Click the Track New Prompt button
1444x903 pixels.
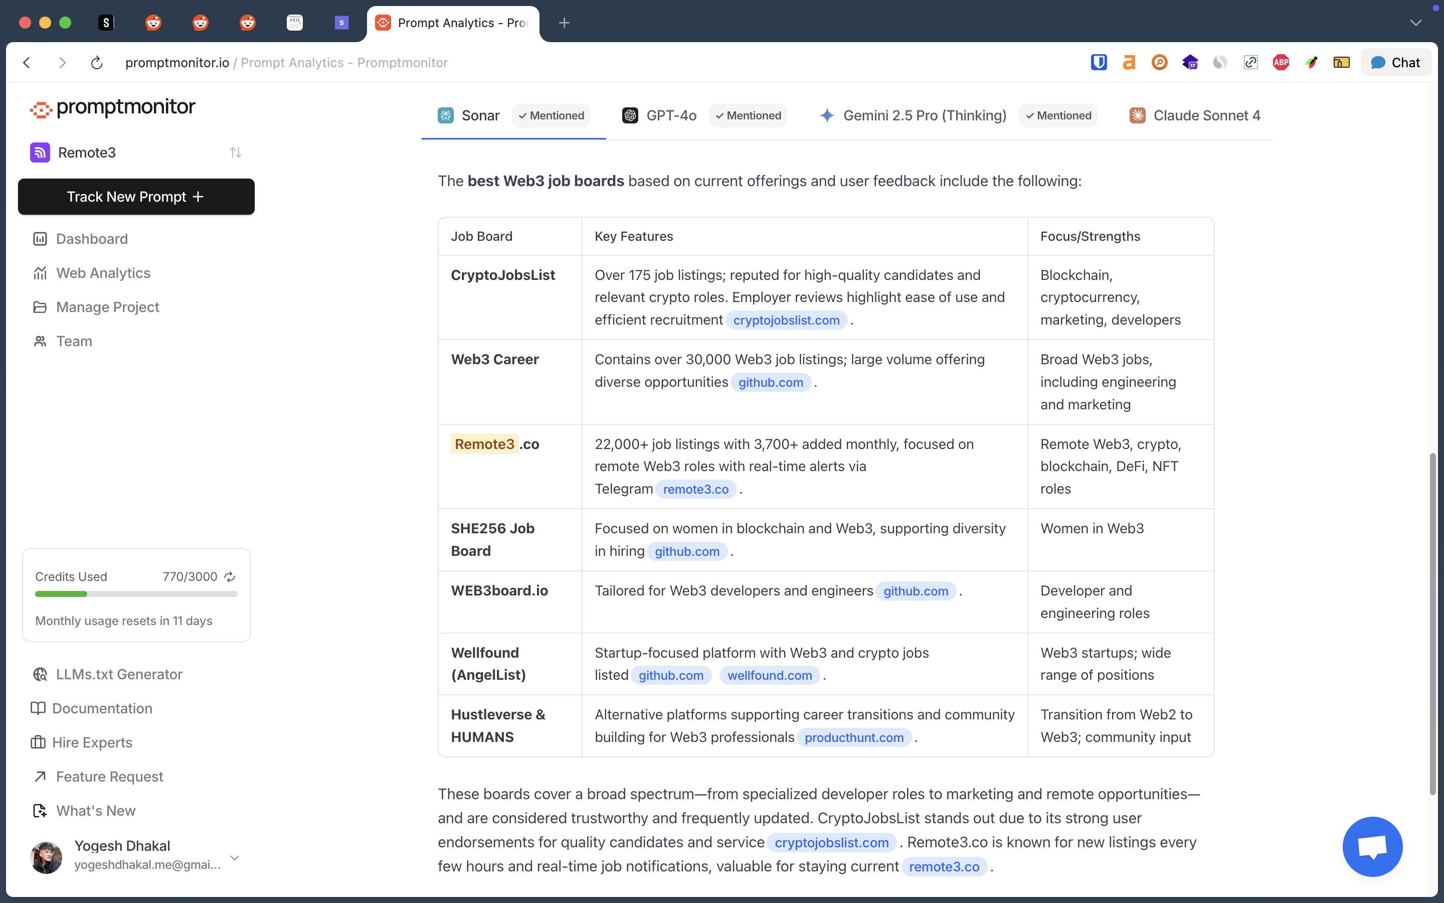pos(136,197)
